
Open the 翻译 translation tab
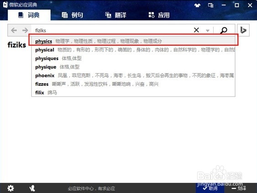tap(115, 15)
